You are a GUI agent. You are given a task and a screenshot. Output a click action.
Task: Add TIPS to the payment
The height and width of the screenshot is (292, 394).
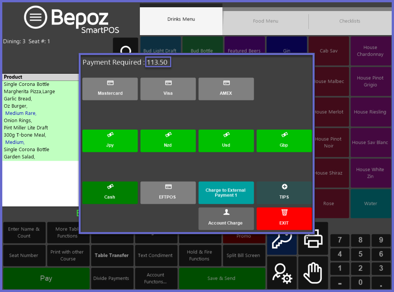[284, 193]
